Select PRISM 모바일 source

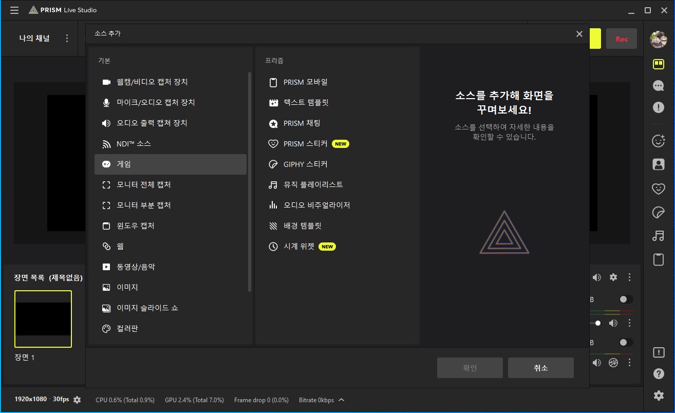(338, 82)
